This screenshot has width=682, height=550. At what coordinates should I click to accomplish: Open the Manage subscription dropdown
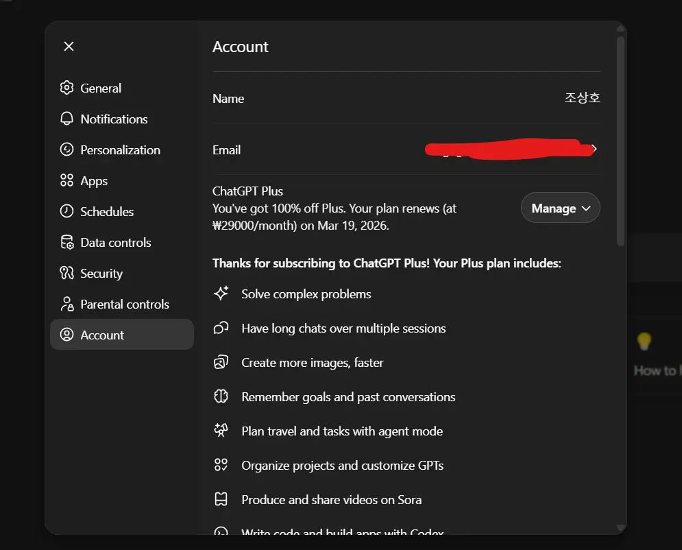click(x=560, y=208)
